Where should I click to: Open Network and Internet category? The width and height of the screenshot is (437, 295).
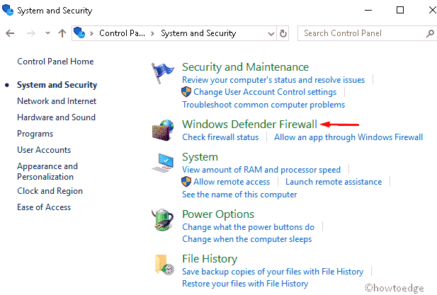(x=57, y=100)
